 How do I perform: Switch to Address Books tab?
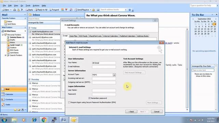(x=143, y=36)
